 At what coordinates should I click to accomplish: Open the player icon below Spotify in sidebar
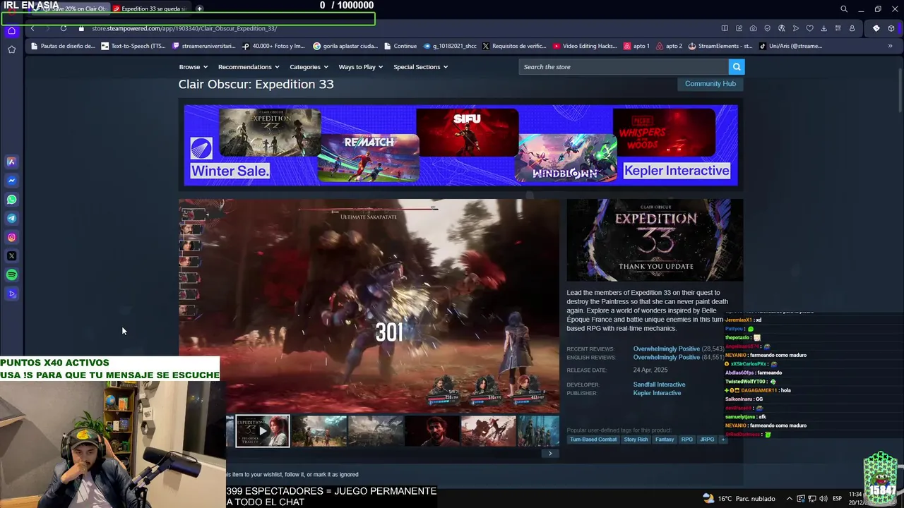tap(11, 294)
